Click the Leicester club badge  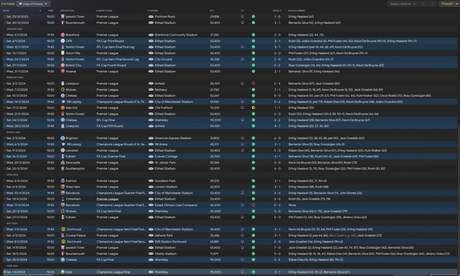coord(63,150)
